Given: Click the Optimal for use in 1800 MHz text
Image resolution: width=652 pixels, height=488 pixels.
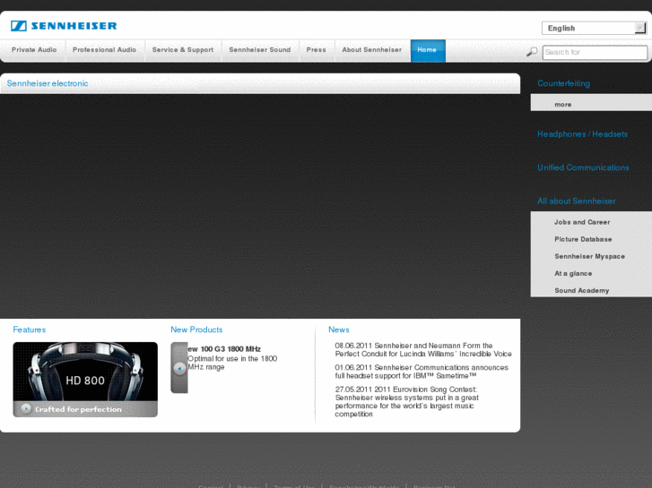Looking at the screenshot, I should point(232,363).
